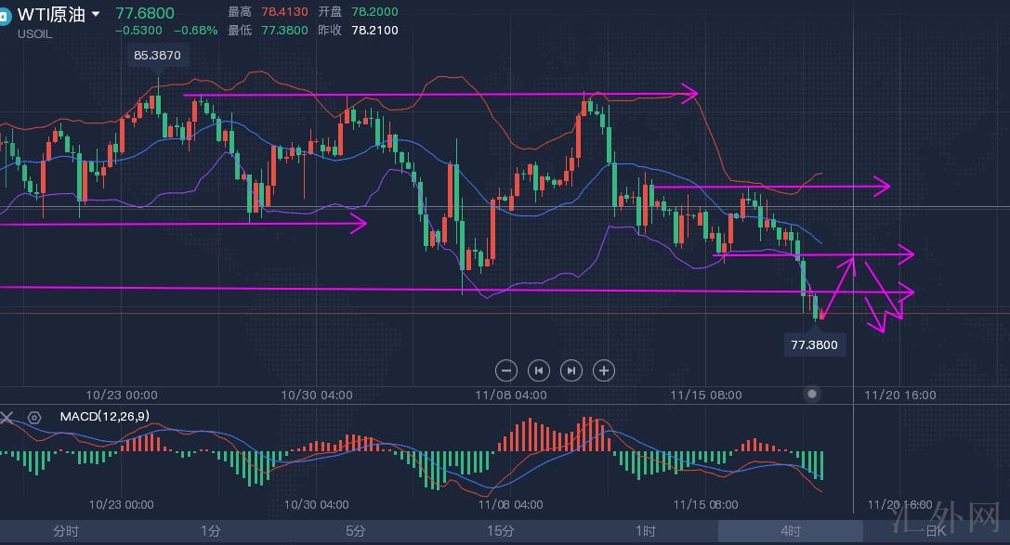Open MACD indicator settings hexagon icon
The image size is (1010, 545).
tap(34, 418)
